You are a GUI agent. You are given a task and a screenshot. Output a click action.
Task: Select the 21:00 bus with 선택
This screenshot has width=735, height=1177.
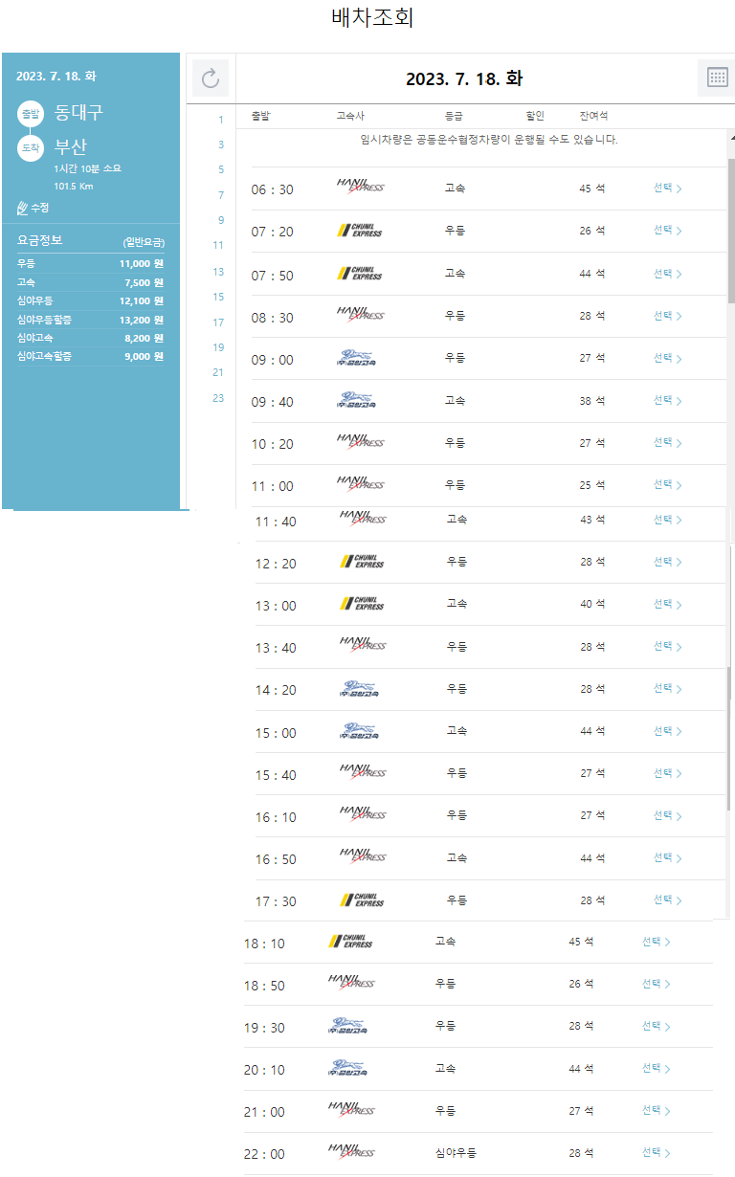coord(657,1111)
